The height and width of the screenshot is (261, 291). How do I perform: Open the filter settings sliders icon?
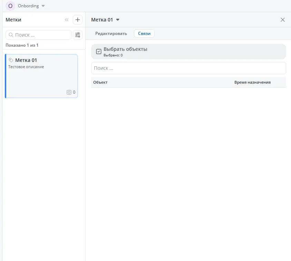78,35
